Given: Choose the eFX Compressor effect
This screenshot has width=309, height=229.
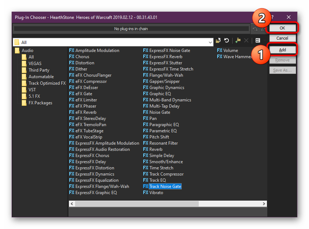Looking at the screenshot, I should tap(91, 81).
